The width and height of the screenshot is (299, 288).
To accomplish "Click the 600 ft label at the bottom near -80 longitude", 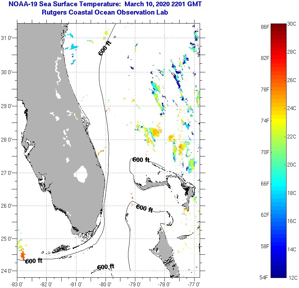I will point(106,267).
